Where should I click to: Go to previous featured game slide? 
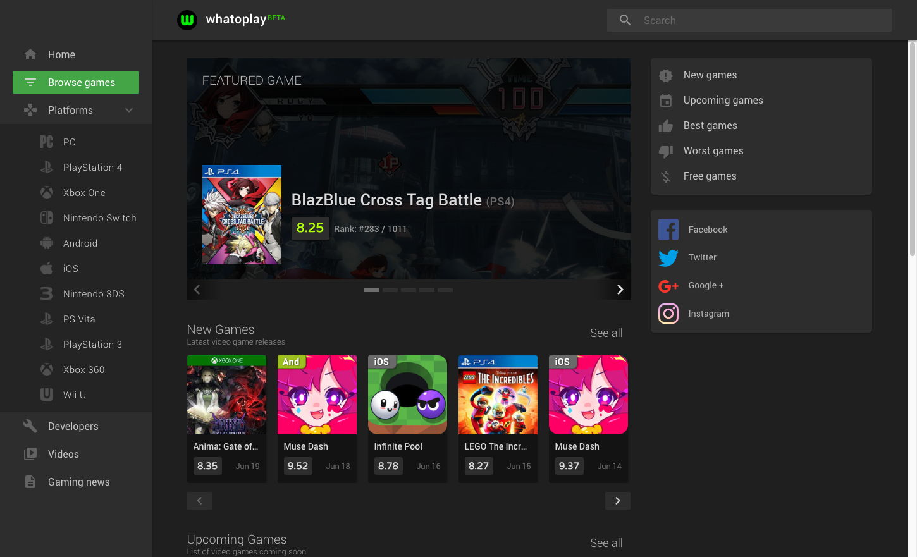click(197, 290)
